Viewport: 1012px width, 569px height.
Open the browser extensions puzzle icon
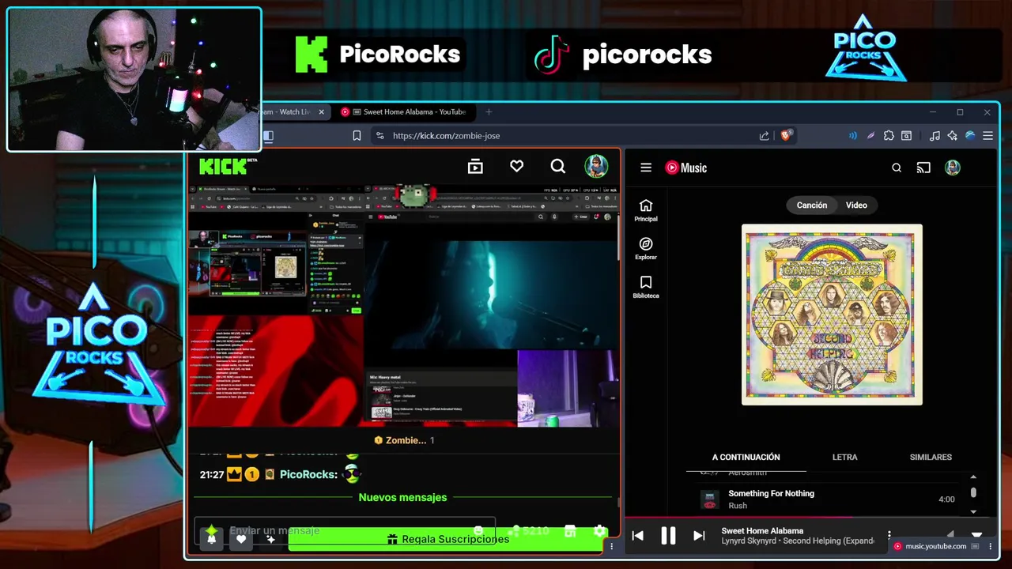click(889, 136)
